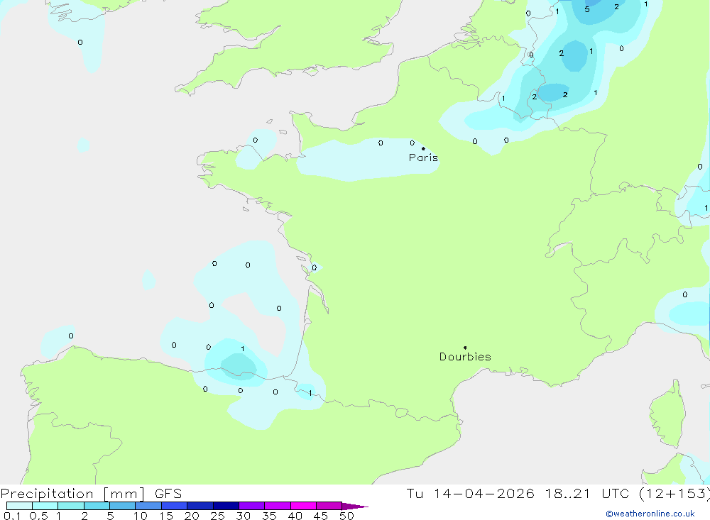Click the '0.1' legend scale value
Viewport: 710px width, 520px height.
tap(12, 516)
